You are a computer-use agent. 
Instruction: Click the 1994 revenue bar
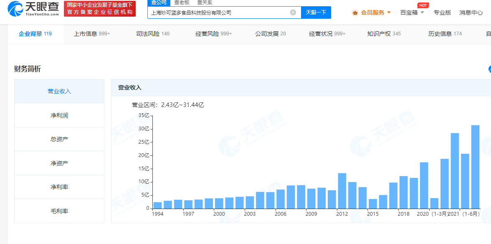tap(157, 205)
